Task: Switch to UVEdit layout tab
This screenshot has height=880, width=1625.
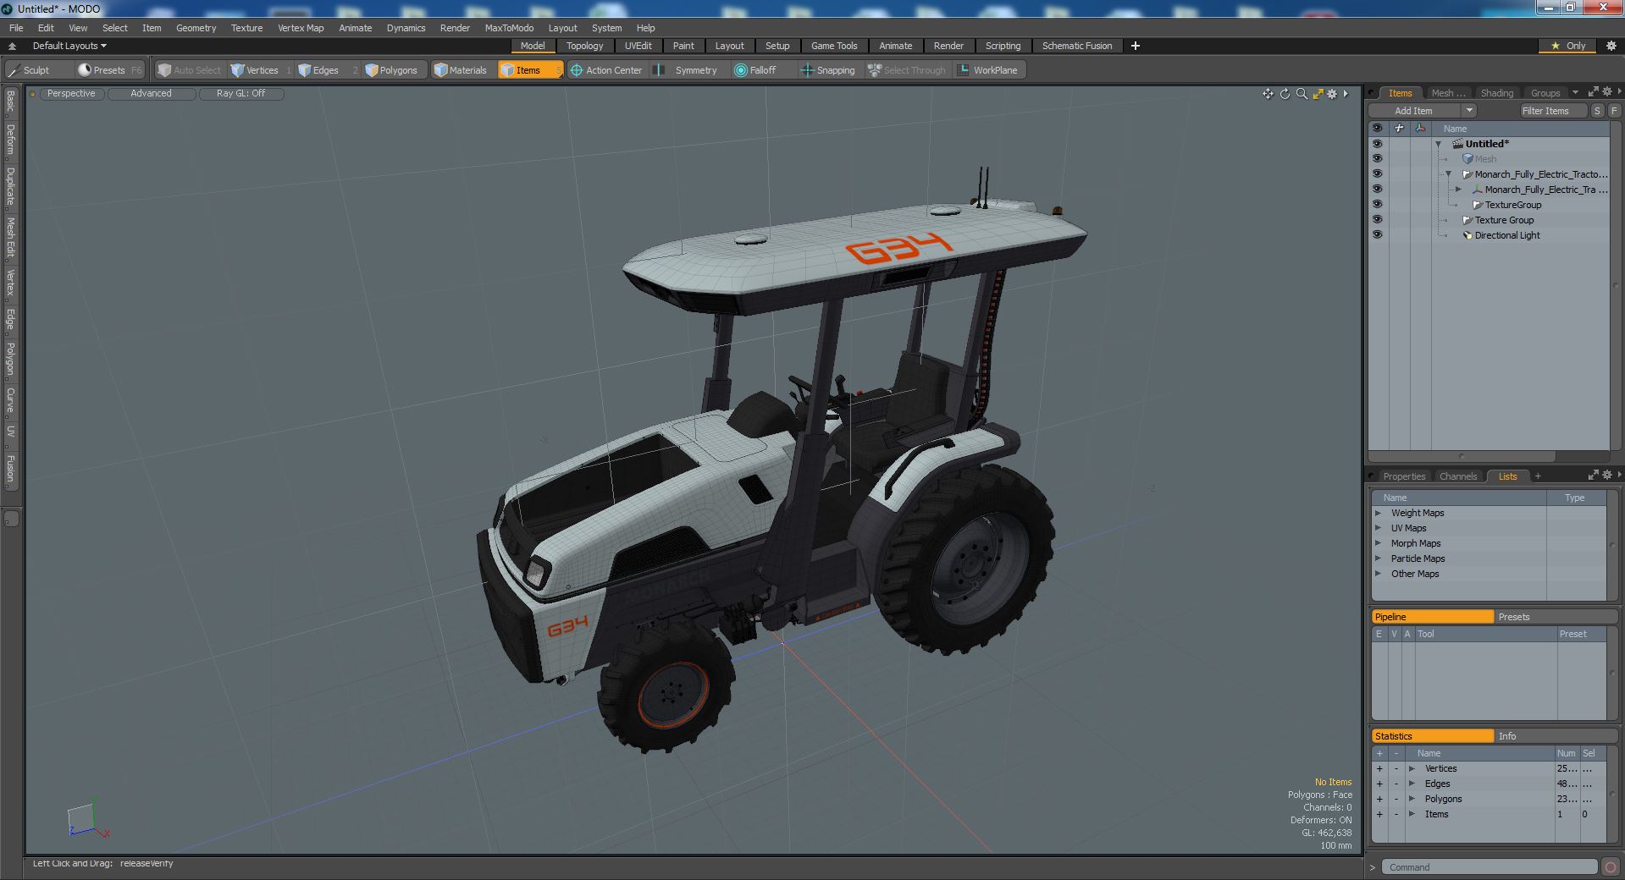Action: [x=638, y=46]
